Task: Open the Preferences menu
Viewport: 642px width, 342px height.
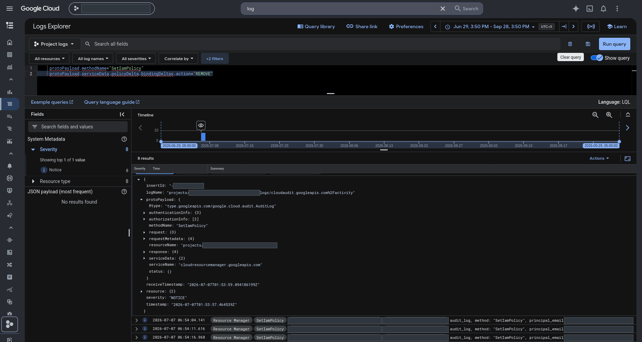Action: 406,26
